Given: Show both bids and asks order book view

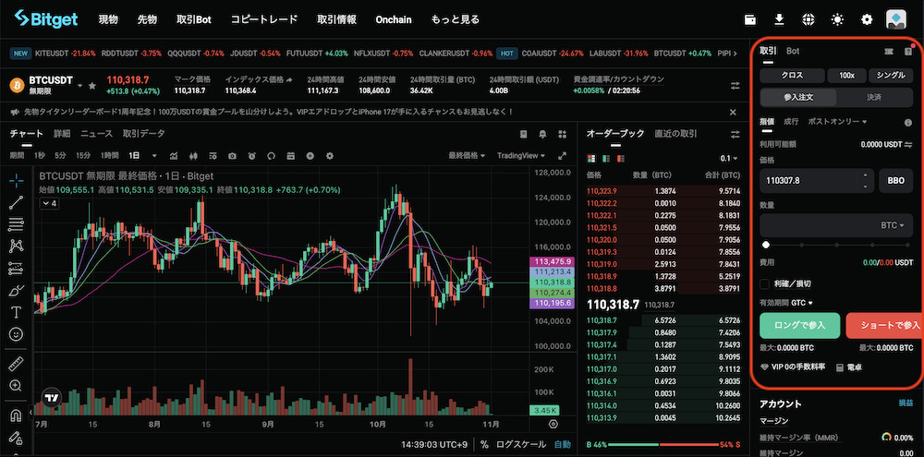Looking at the screenshot, I should tap(591, 159).
